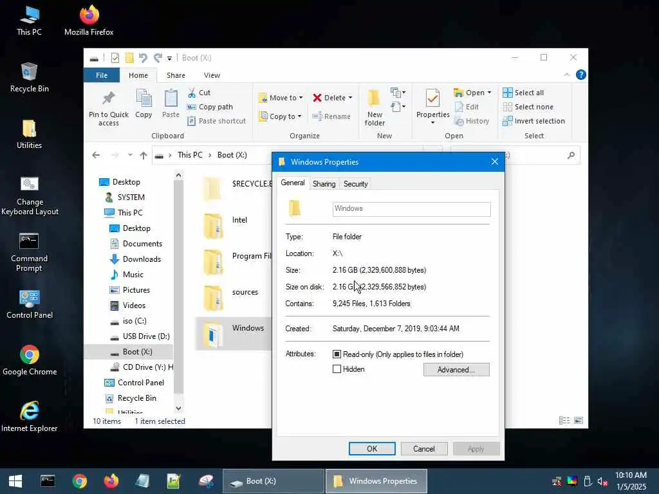Select Downloads in navigation pane
The height and width of the screenshot is (494, 659).
coord(142,259)
